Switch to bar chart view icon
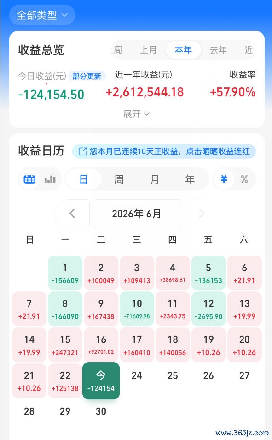Viewport: 272px width, 440px height. 50,179
